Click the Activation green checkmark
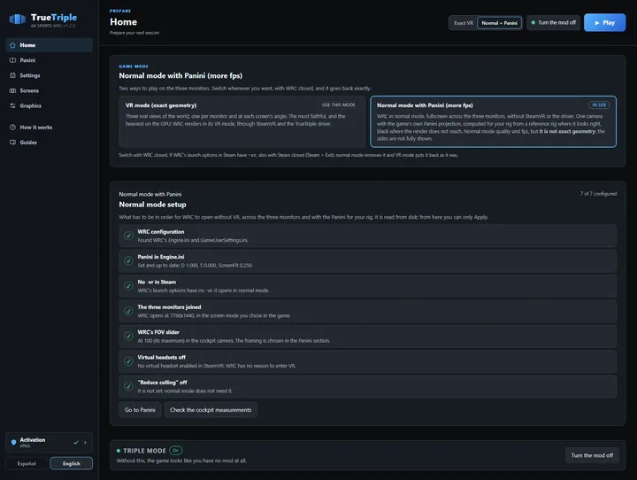The height and width of the screenshot is (480, 637). coord(76,442)
